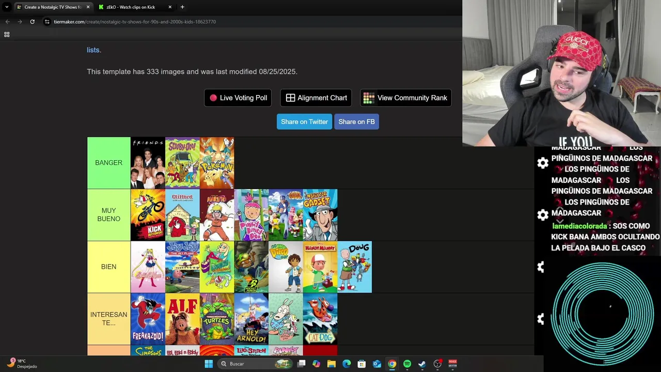Click the tiermaker.com address bar URL
The height and width of the screenshot is (372, 661).
(x=135, y=22)
